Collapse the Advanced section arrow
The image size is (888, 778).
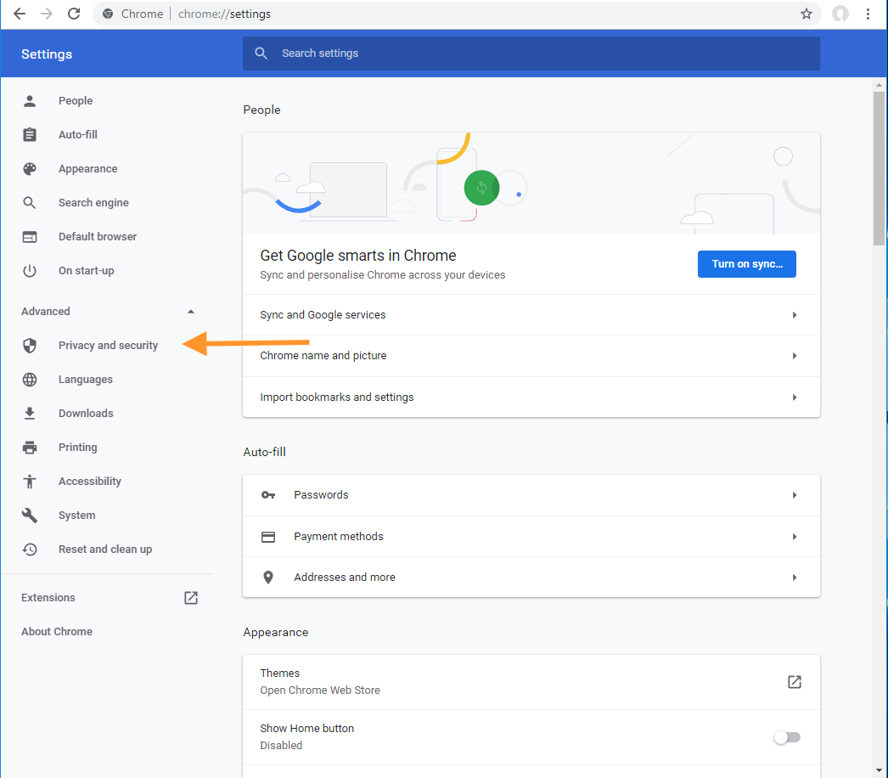[191, 312]
